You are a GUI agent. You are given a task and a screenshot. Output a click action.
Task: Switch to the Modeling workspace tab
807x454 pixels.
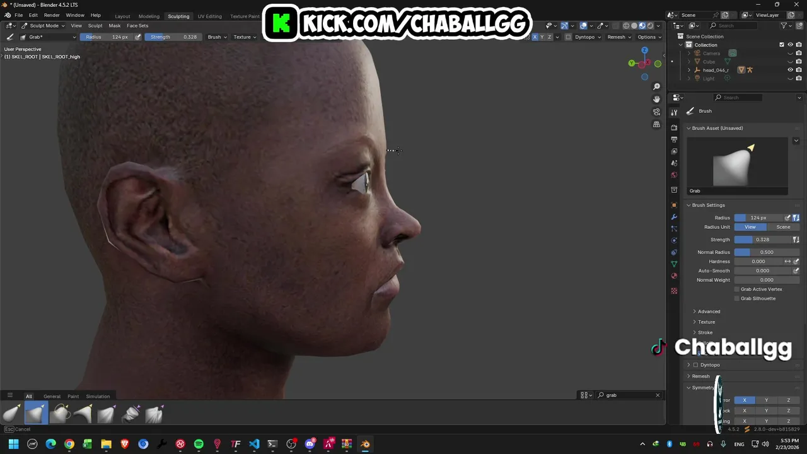149,16
